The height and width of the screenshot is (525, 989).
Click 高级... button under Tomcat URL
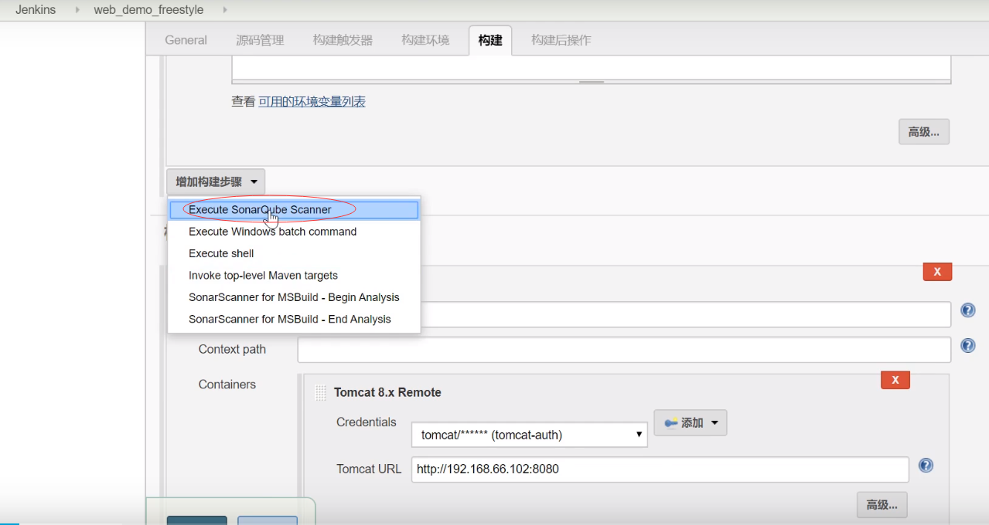(x=882, y=505)
